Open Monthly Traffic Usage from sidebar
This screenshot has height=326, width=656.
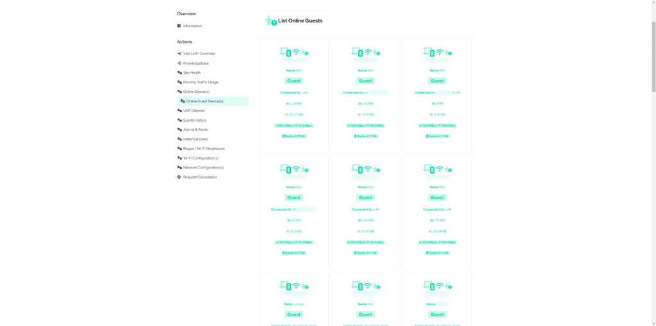(201, 83)
